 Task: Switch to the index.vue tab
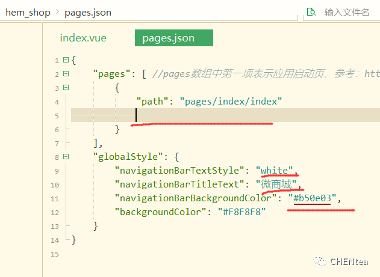click(83, 38)
